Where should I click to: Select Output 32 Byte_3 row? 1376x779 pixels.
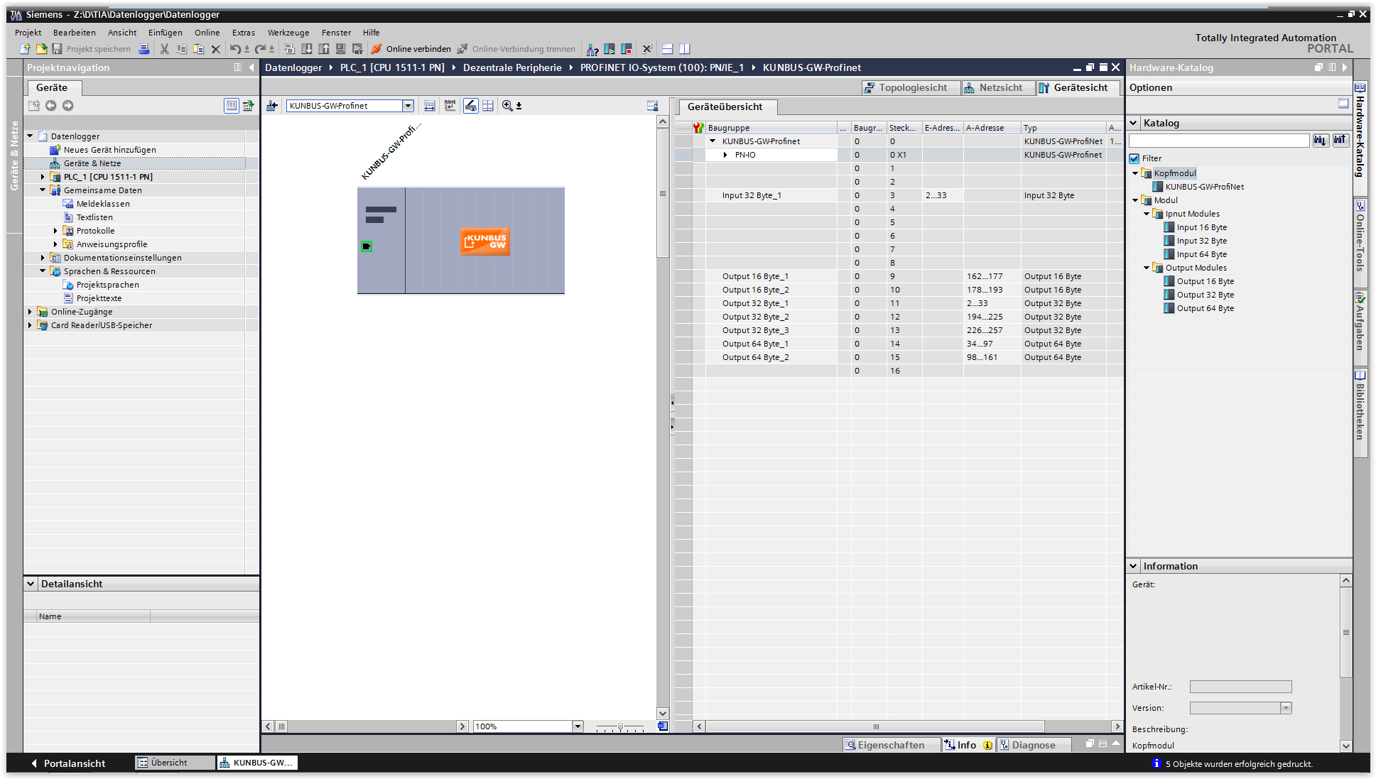pyautogui.click(x=900, y=330)
